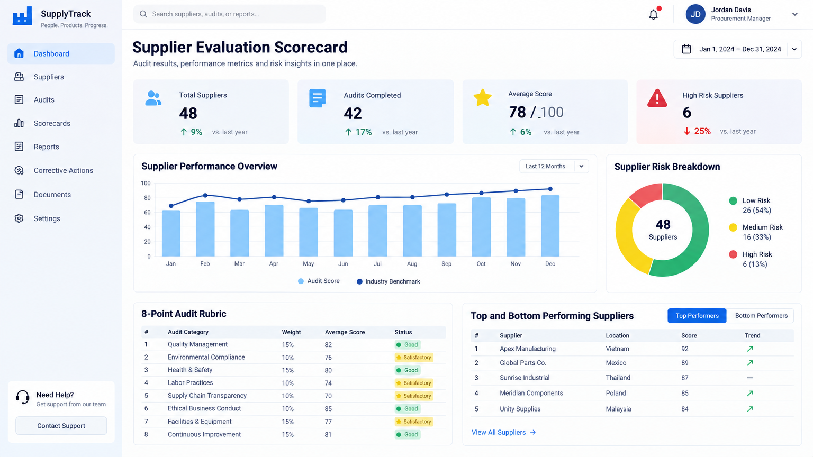Click the Supply Chain Transparency category

tap(207, 396)
